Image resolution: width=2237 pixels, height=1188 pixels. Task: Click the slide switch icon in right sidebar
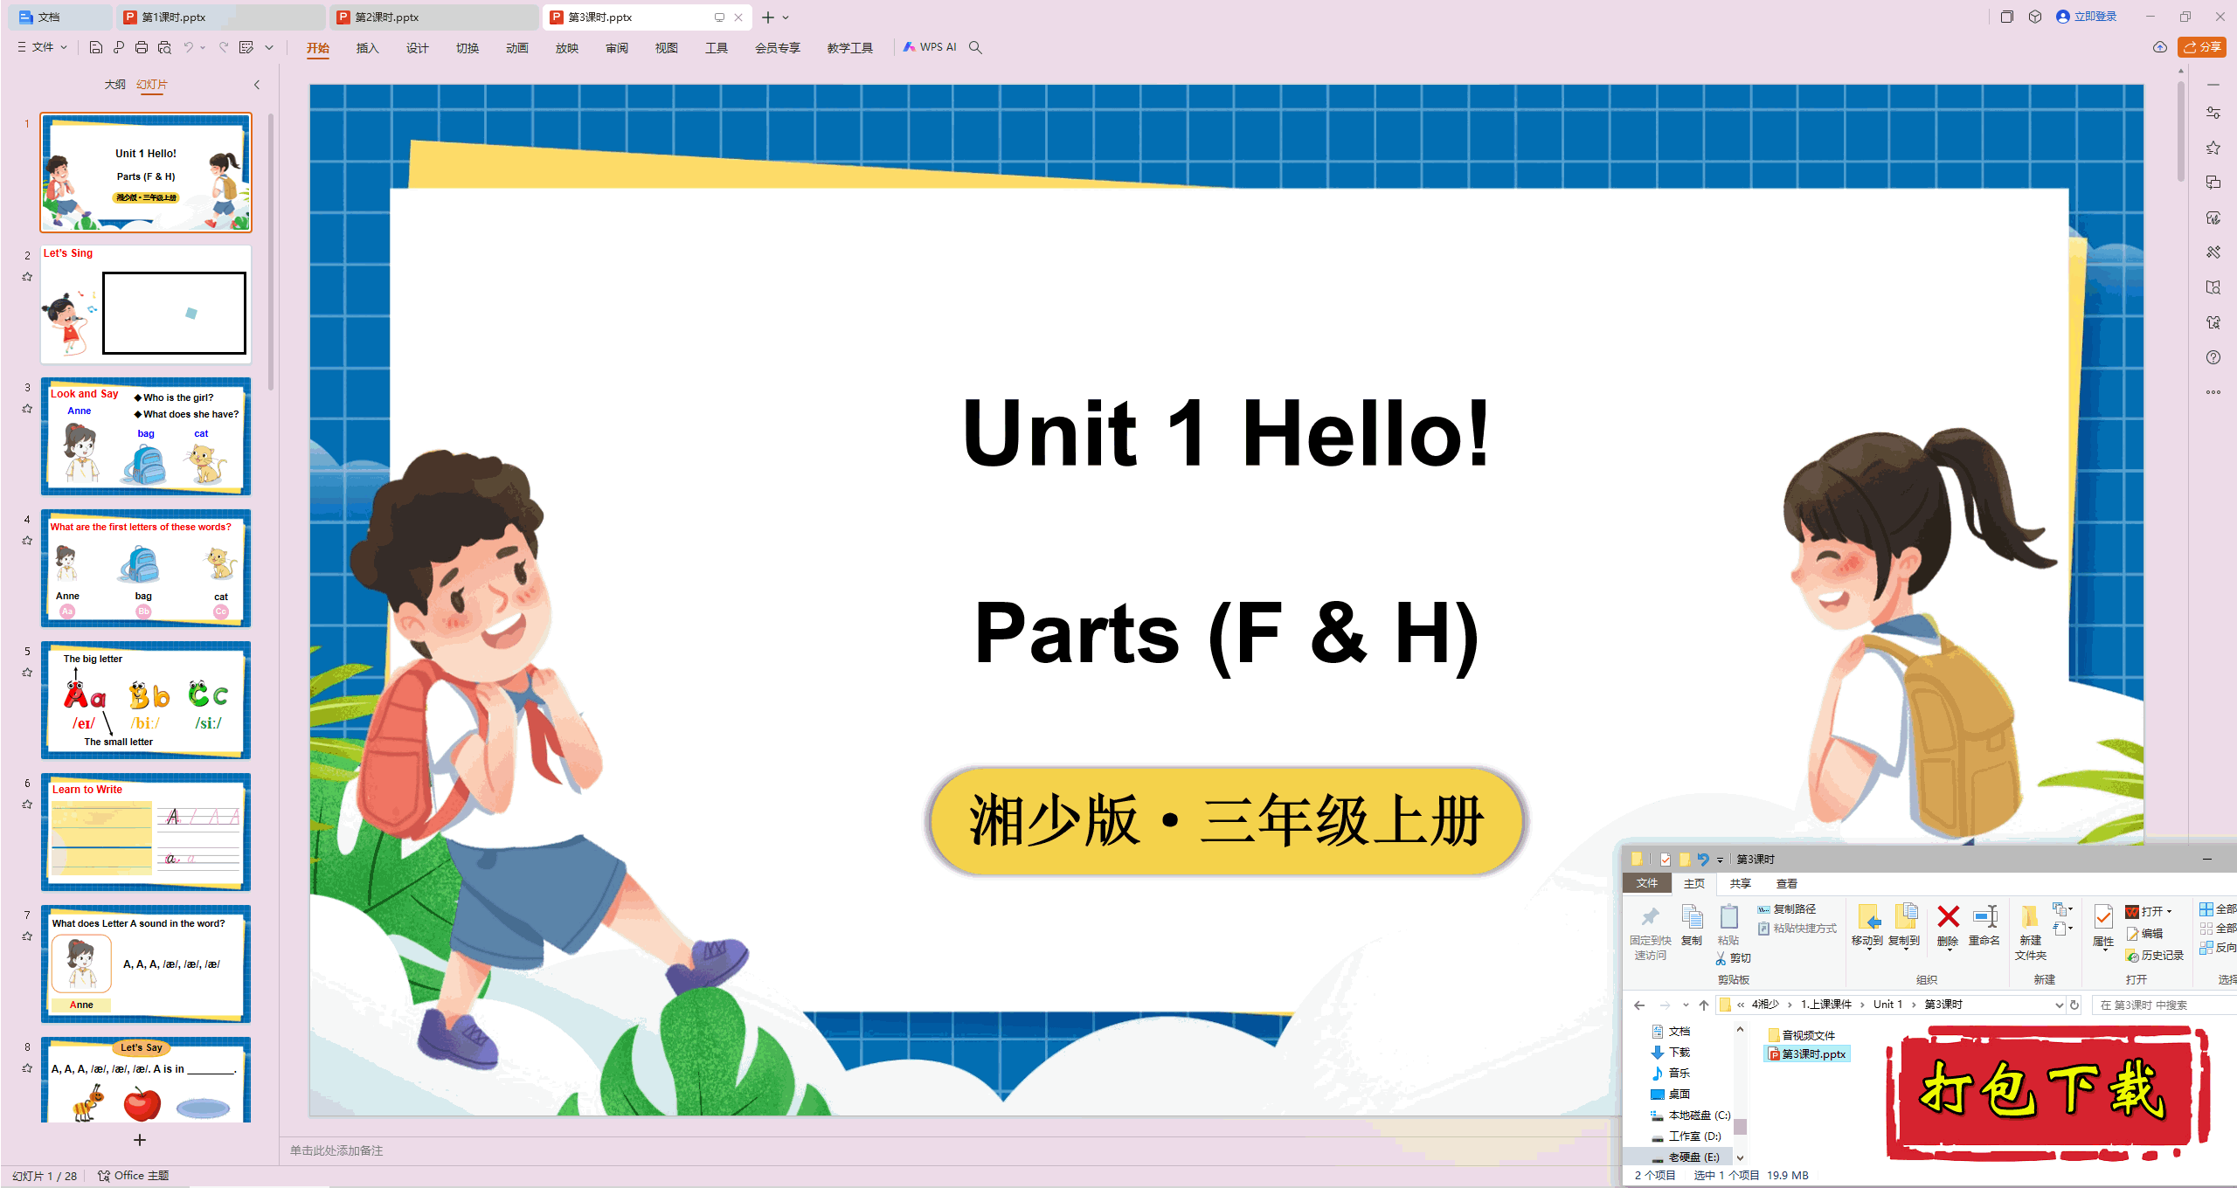(x=2213, y=183)
